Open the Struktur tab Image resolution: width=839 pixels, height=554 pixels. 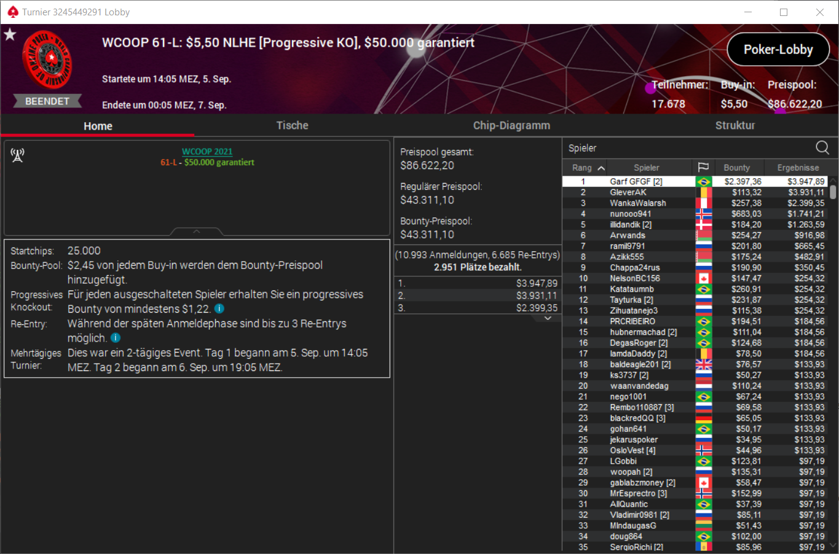pyautogui.click(x=735, y=125)
